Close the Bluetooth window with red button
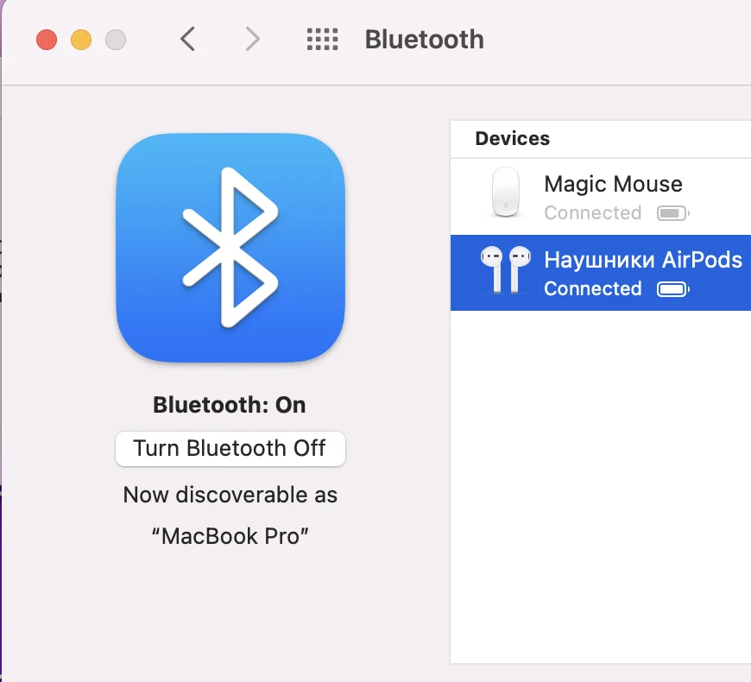The width and height of the screenshot is (751, 682). [x=47, y=39]
